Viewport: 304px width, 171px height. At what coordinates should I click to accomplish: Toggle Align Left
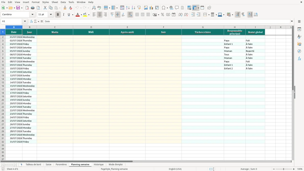pos(94,15)
